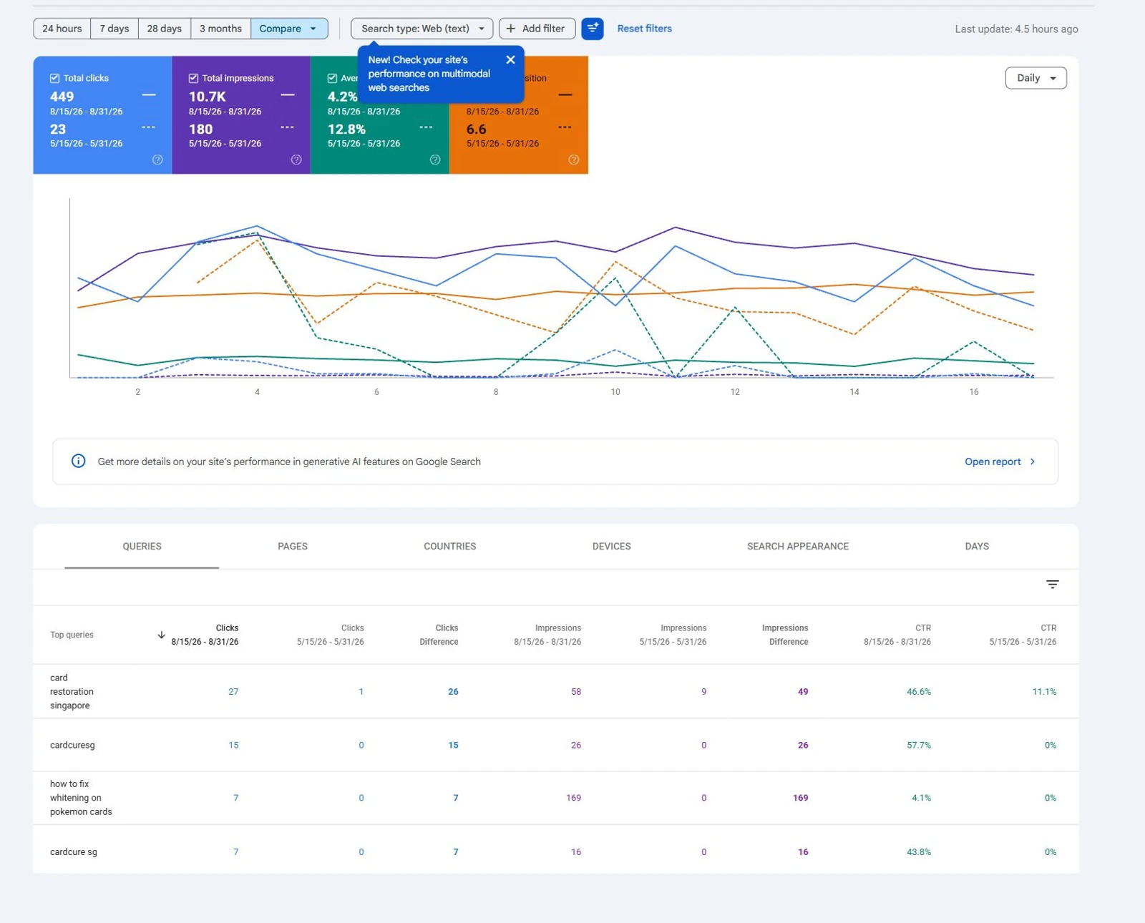This screenshot has width=1145, height=923.
Task: Open the Compare date range dropdown
Action: click(x=289, y=29)
